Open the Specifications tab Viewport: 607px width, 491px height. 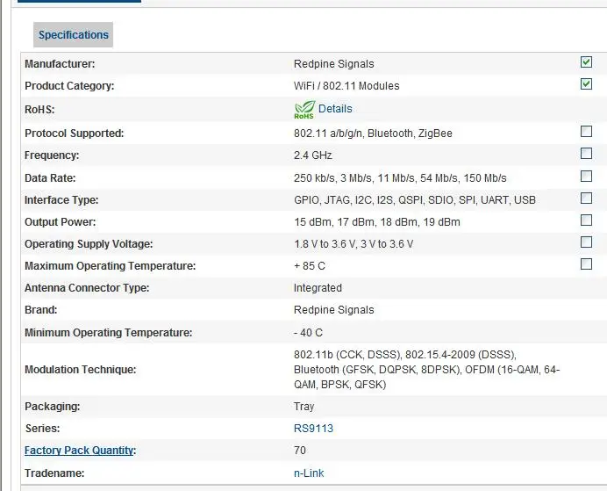point(73,35)
